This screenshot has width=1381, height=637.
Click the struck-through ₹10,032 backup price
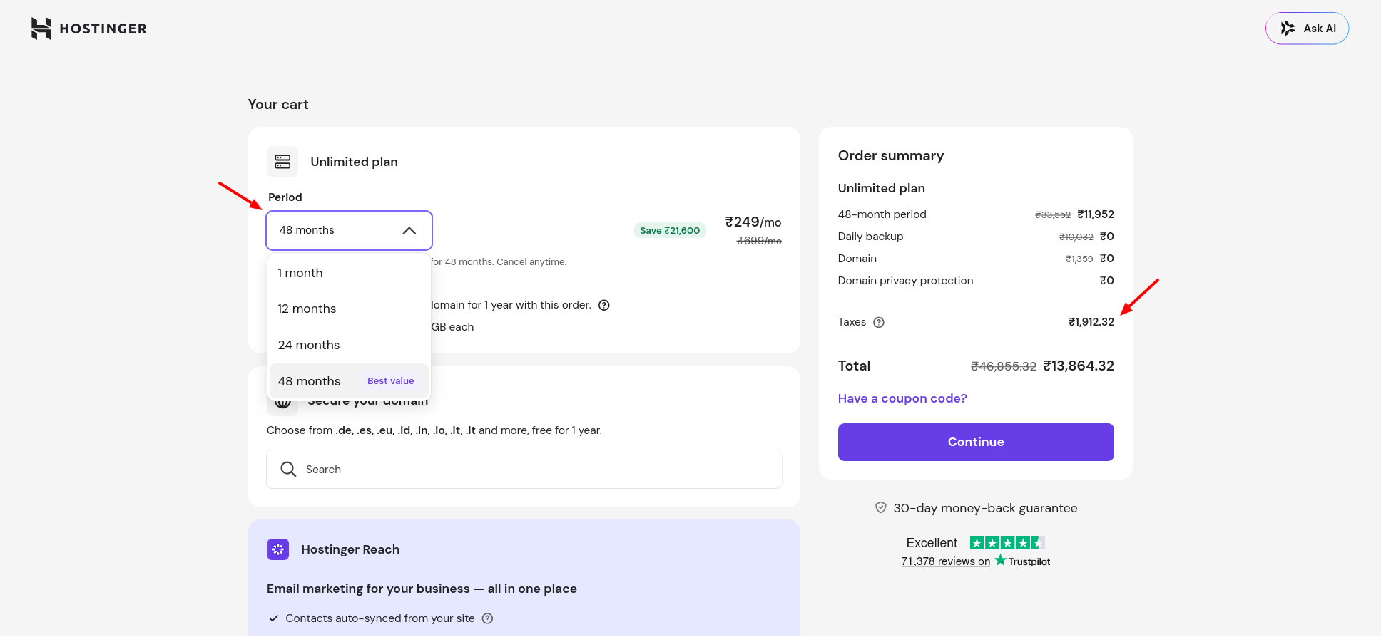click(x=1076, y=237)
